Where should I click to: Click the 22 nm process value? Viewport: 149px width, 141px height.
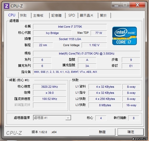tap(43, 45)
